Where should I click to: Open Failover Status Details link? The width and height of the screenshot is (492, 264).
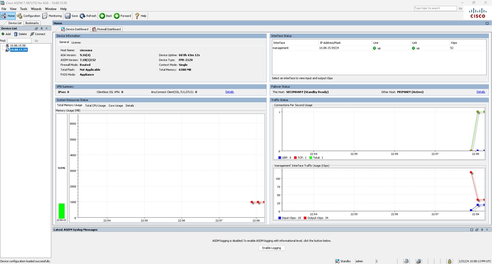pos(481,92)
